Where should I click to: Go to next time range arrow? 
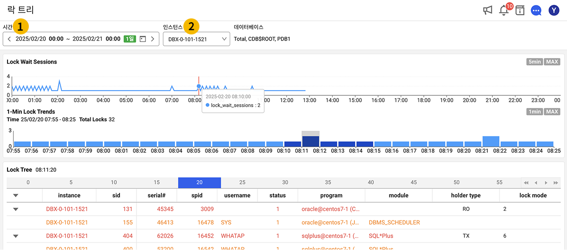point(153,39)
